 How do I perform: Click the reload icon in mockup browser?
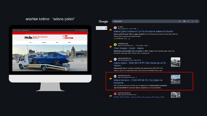(17, 30)
